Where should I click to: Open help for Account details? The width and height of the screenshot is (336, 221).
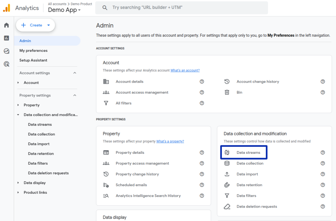[202, 82]
